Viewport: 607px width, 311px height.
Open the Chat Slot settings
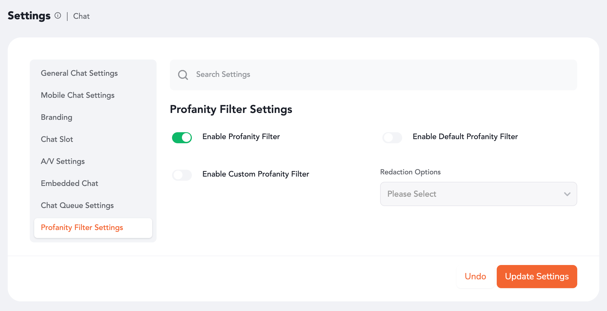(x=57, y=139)
